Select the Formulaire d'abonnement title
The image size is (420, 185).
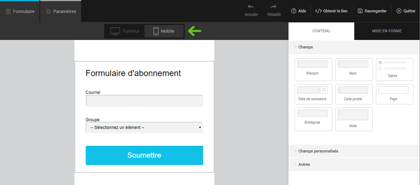pos(133,73)
